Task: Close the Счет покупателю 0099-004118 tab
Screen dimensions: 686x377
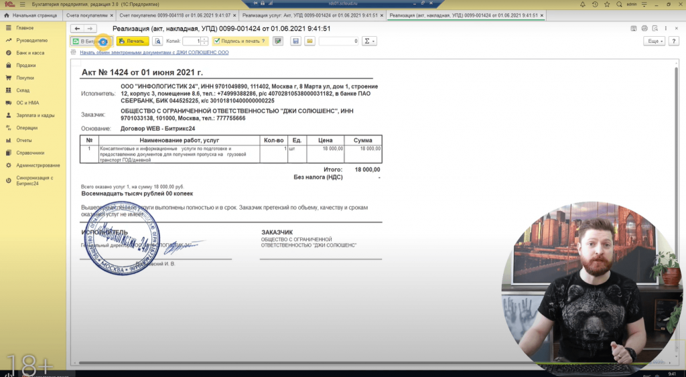Action: [234, 15]
